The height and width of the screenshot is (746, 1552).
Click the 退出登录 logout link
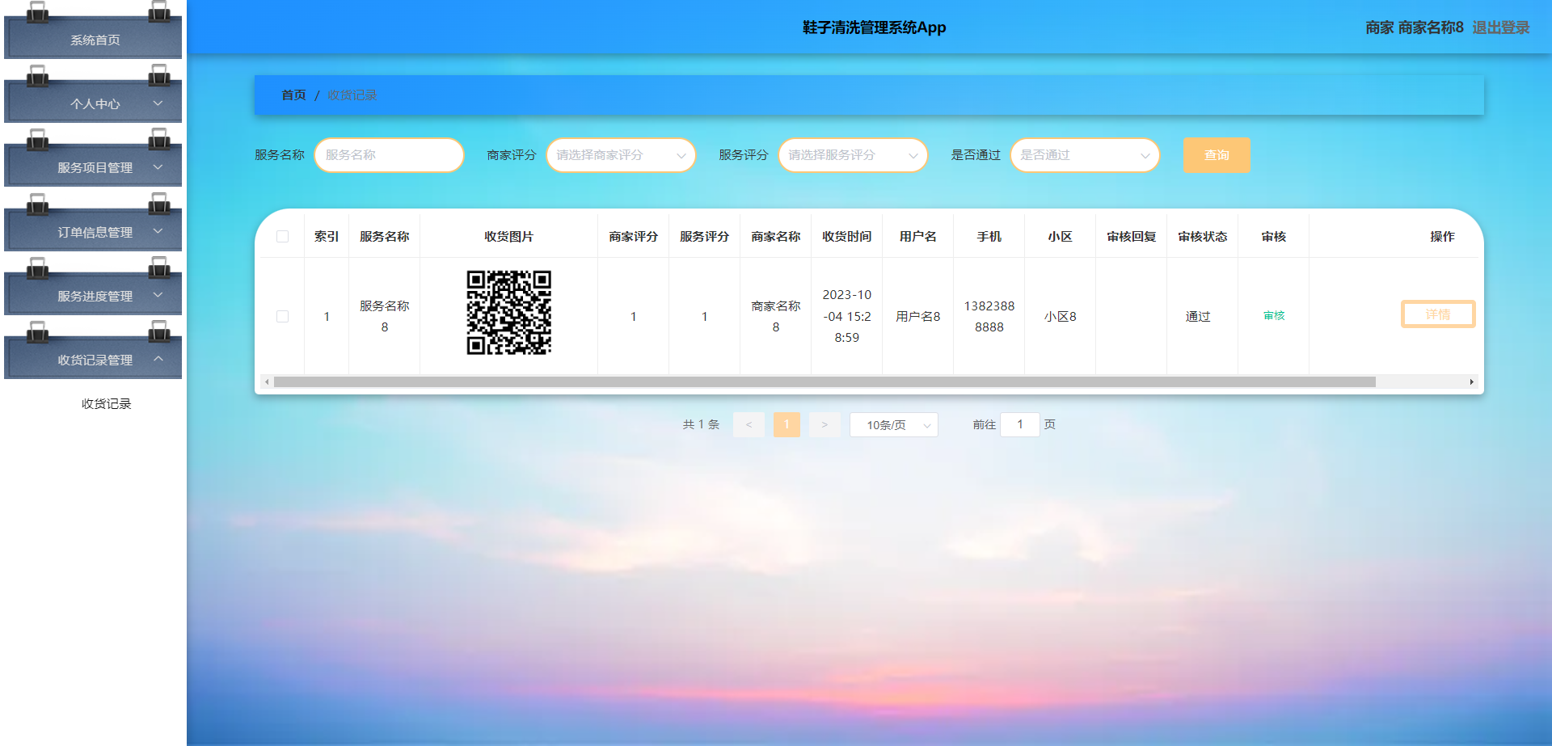point(1500,27)
